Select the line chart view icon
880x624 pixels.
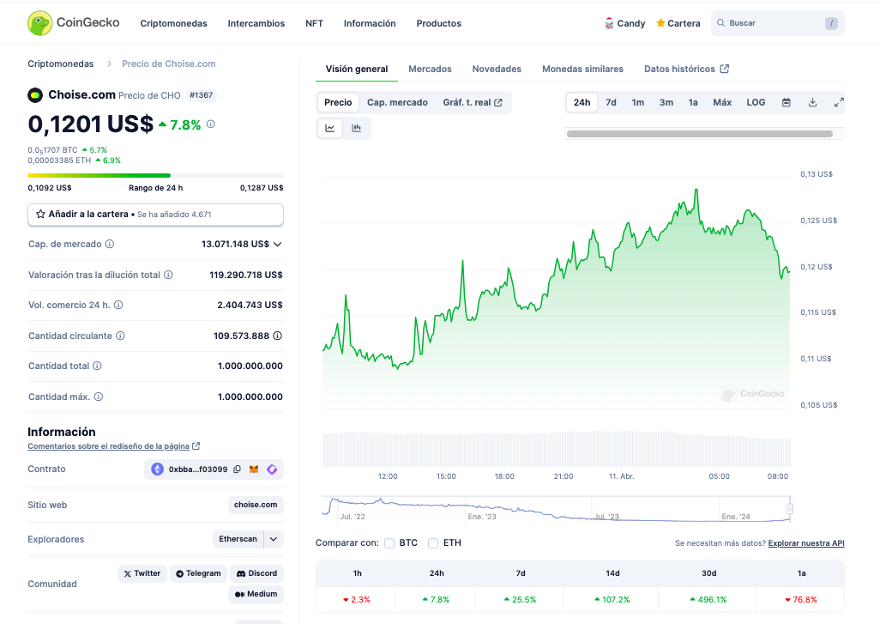(330, 128)
